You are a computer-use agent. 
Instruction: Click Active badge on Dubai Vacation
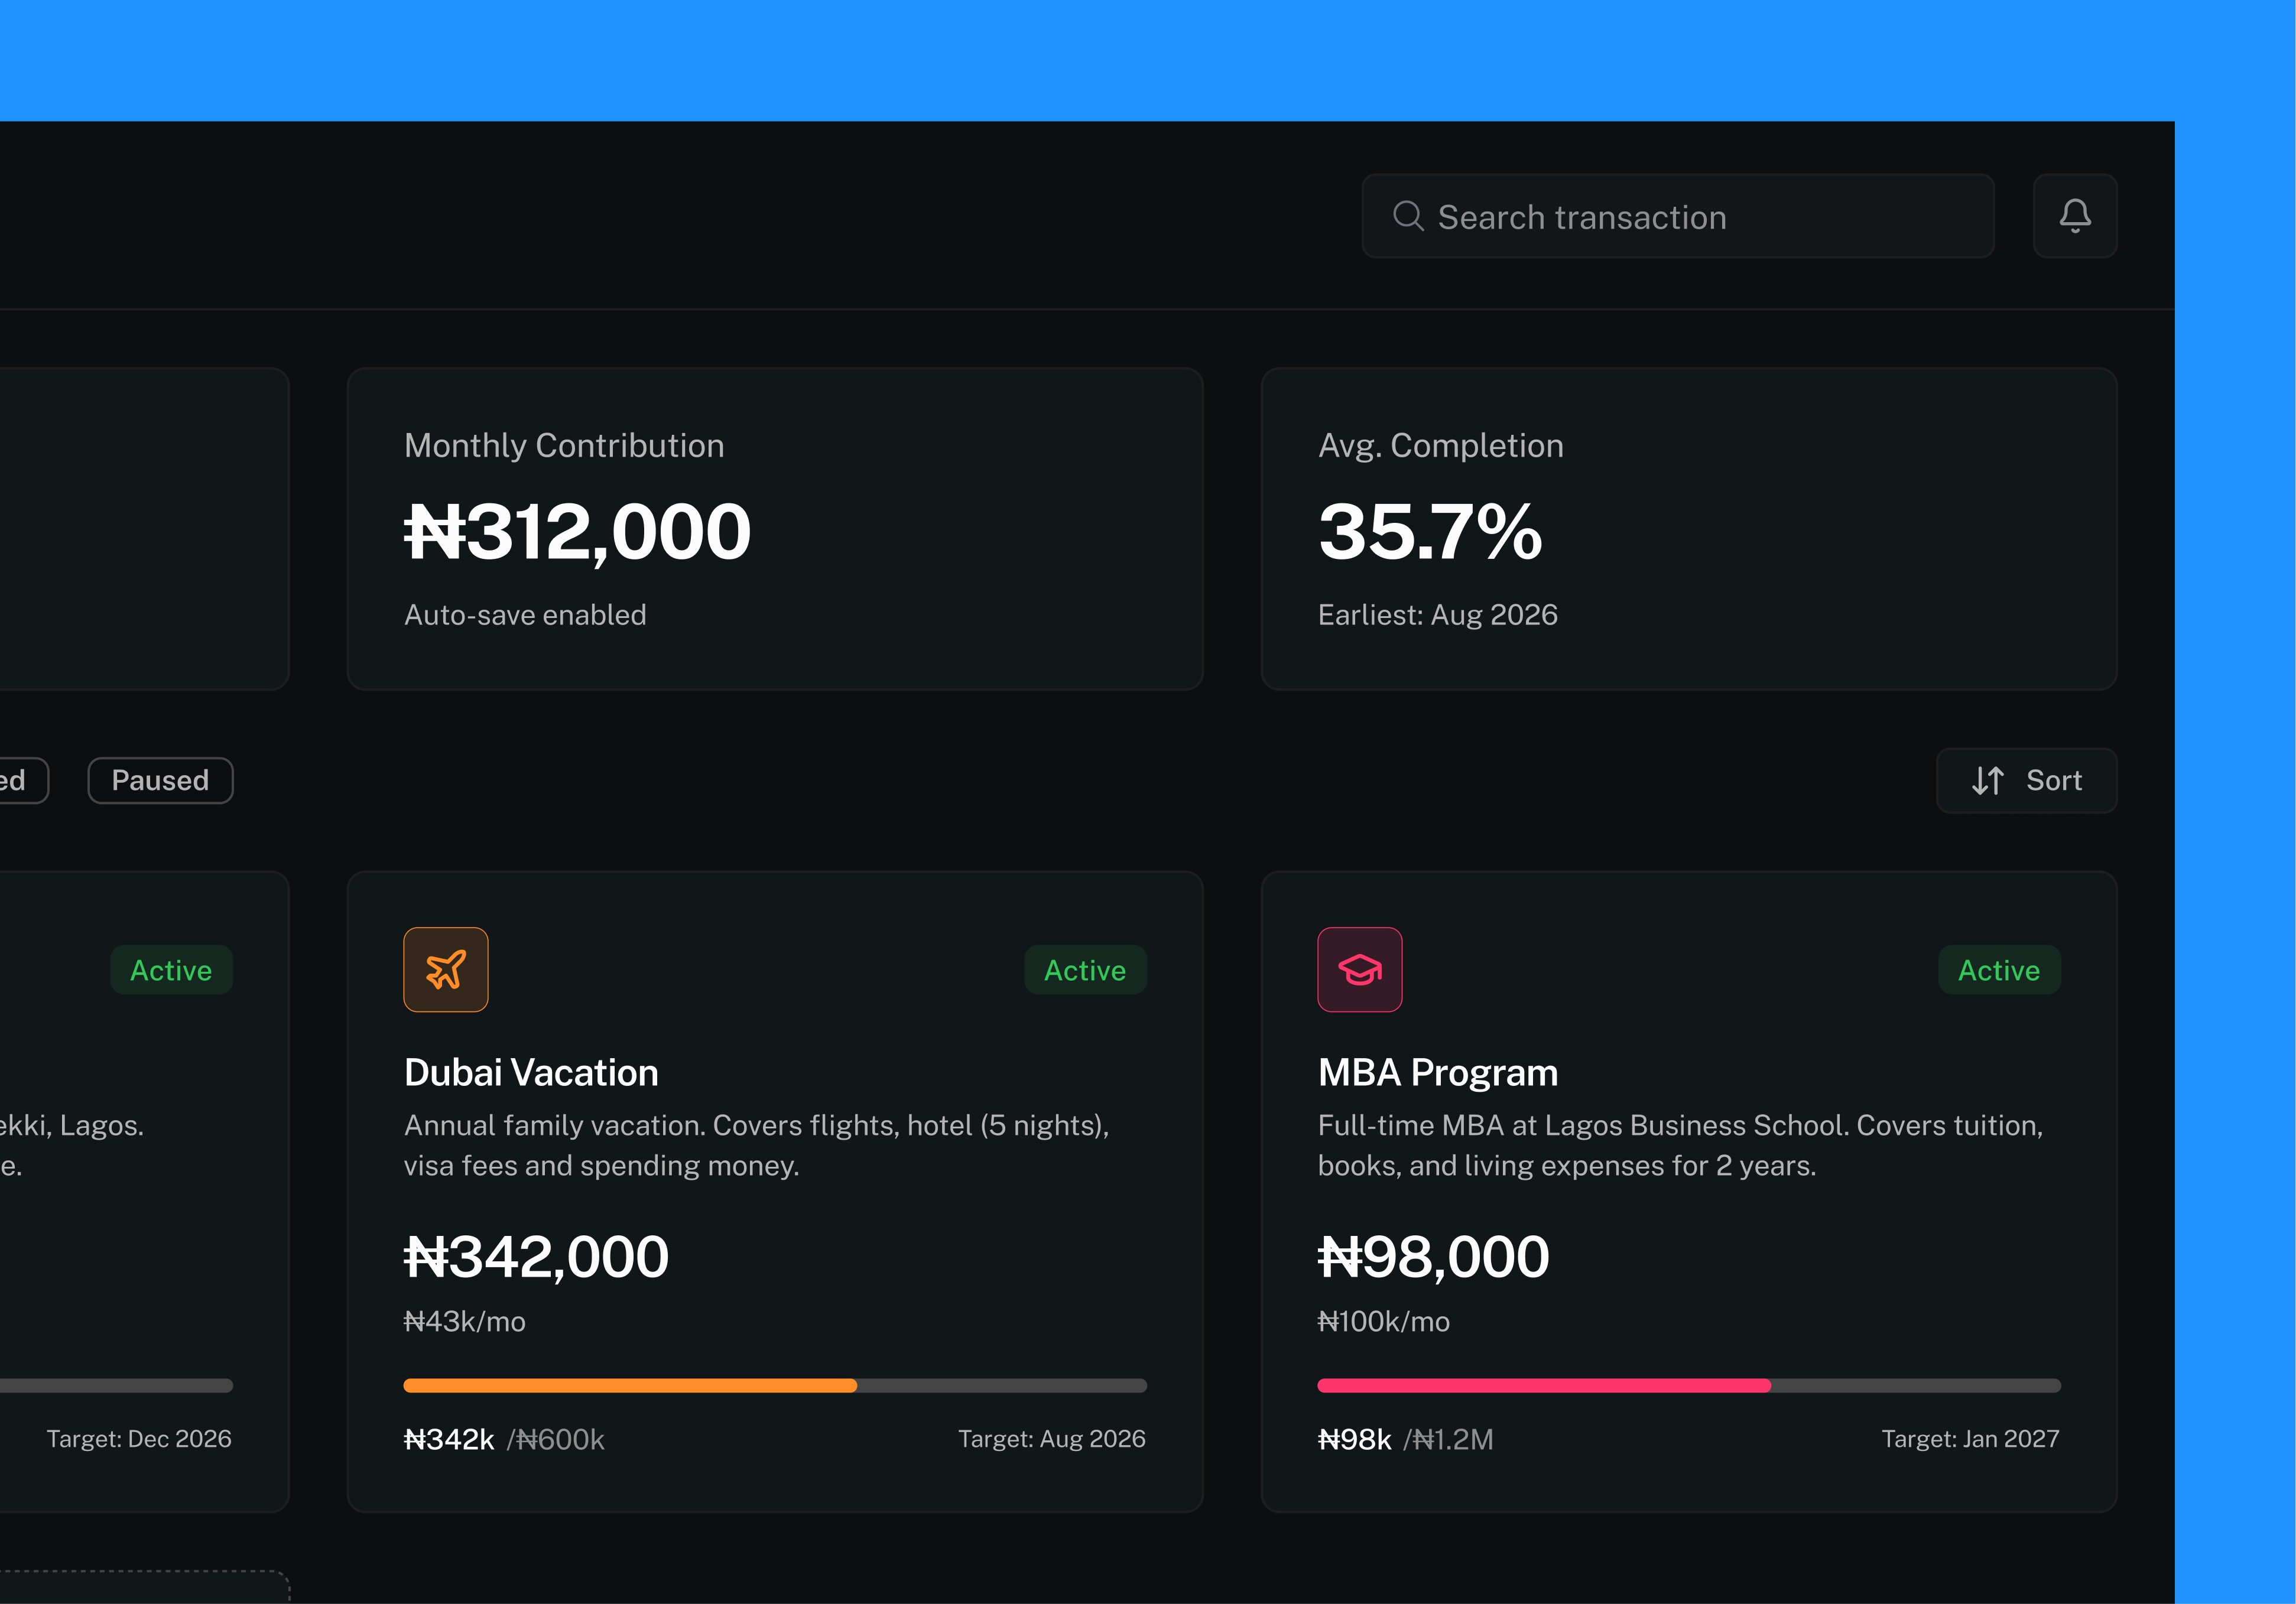1085,971
